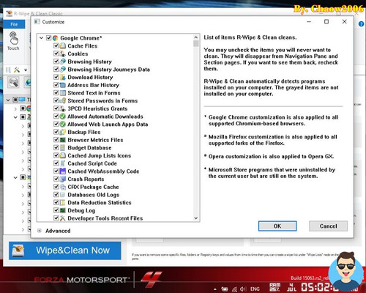The height and width of the screenshot is (293, 366).
Task: Uncheck the Download History checkbox
Action: coord(56,77)
